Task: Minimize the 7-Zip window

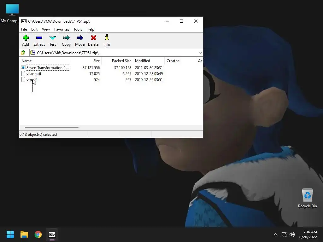Action: 167,21
